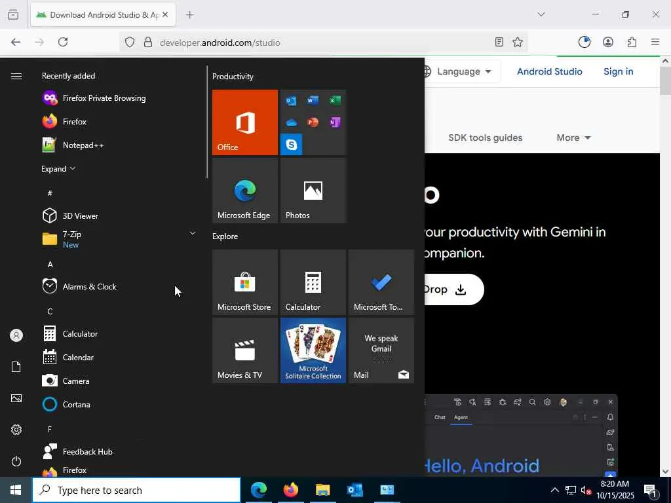The width and height of the screenshot is (671, 503).
Task: Open the Mail tile
Action: point(381,350)
